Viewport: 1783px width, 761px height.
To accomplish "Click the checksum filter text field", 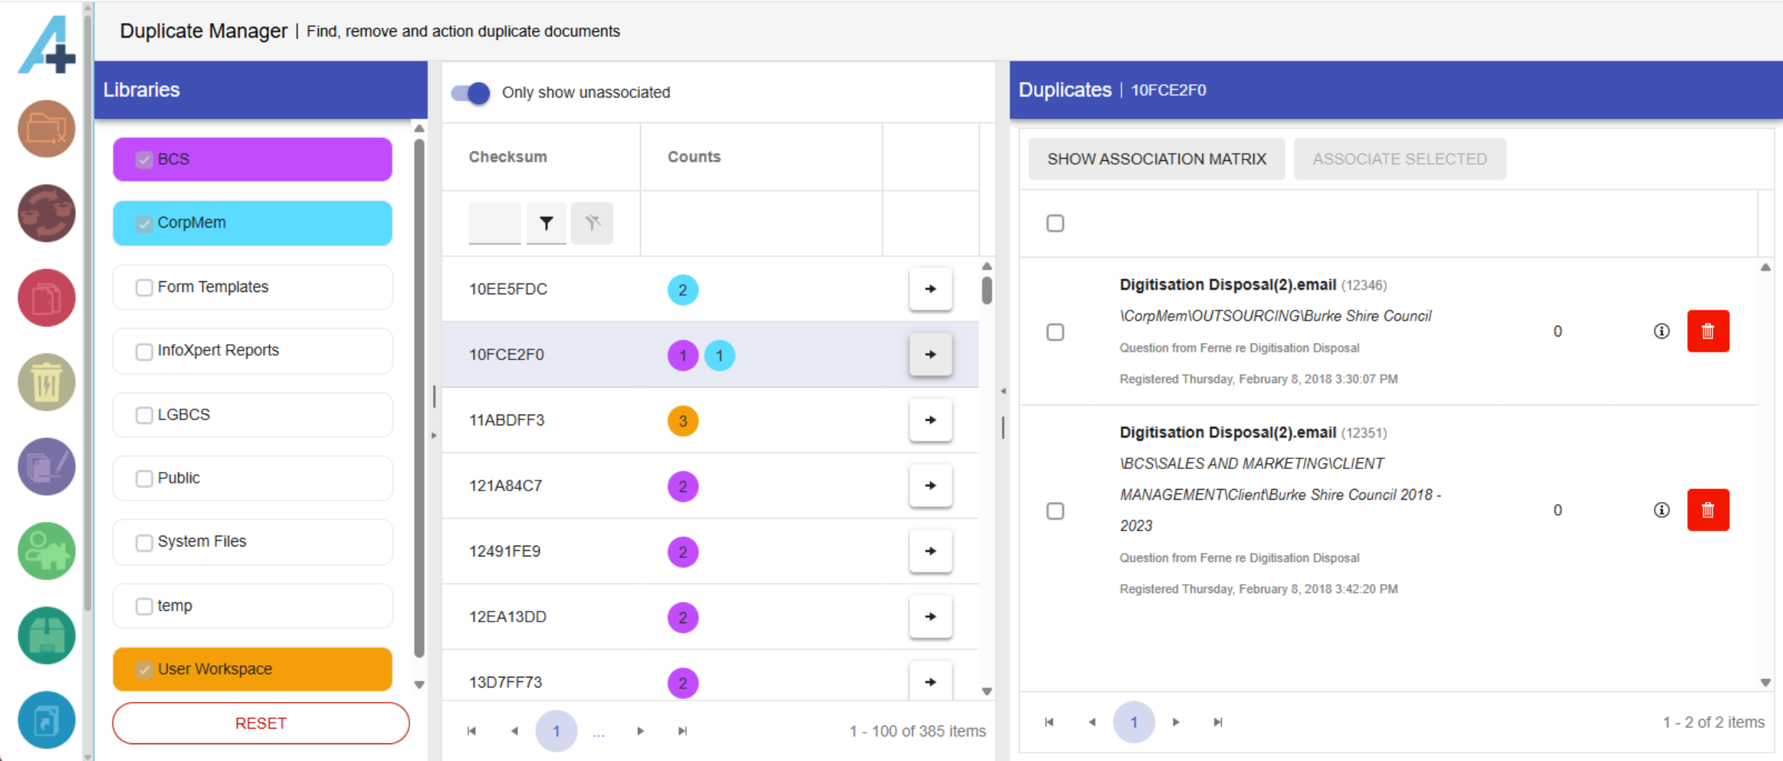I will [494, 223].
